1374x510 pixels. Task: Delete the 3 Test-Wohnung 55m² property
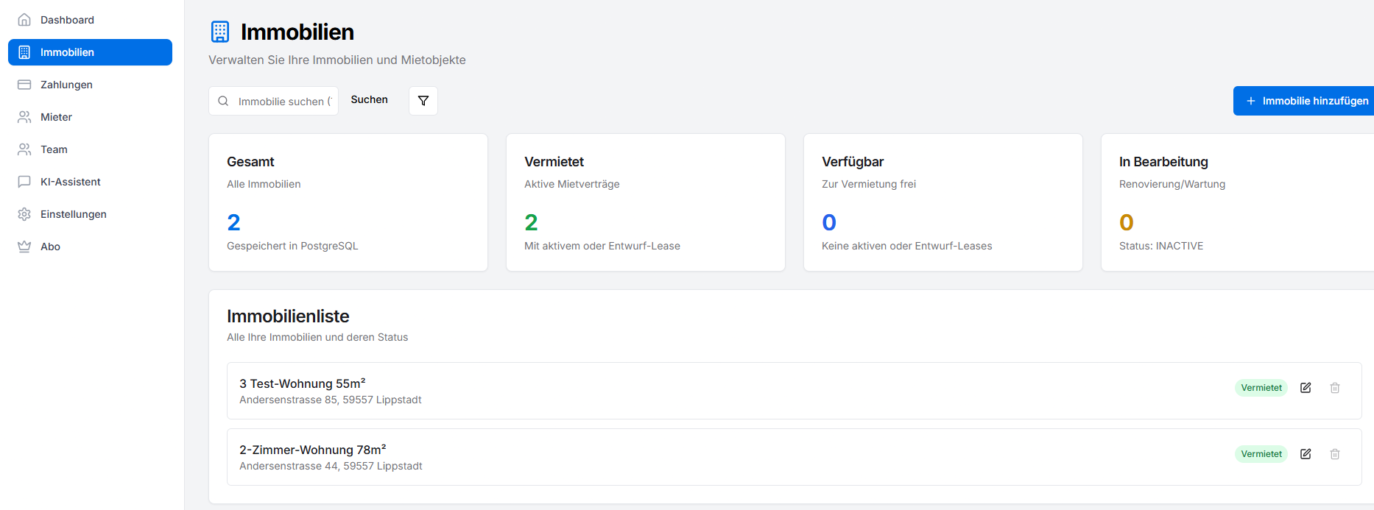[1335, 388]
